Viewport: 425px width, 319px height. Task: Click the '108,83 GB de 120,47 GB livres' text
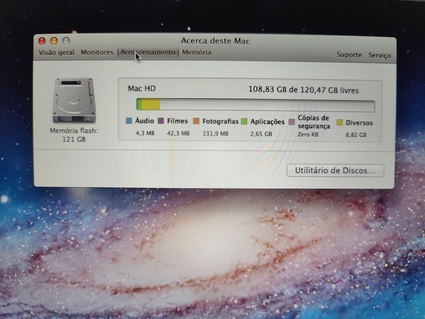coord(303,90)
